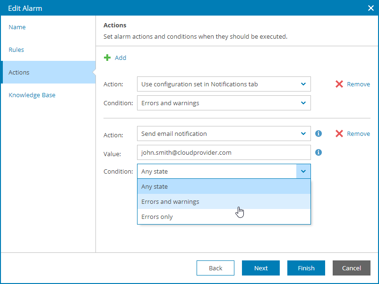Open the Knowledge Base section
Viewport: 379px width, 284px height.
[x=32, y=95]
